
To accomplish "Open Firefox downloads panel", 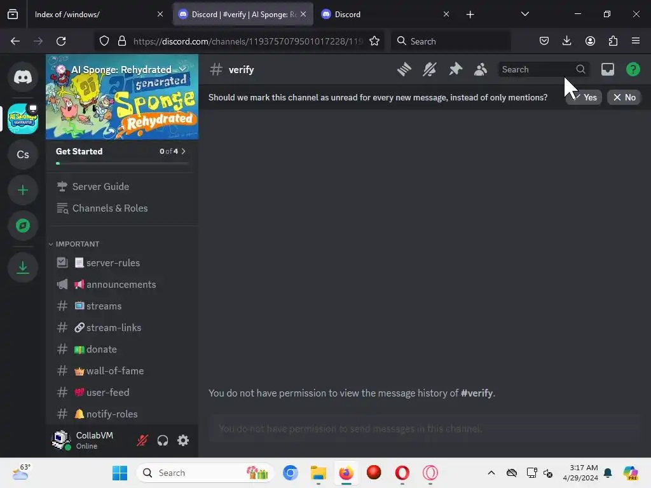I will (566, 41).
